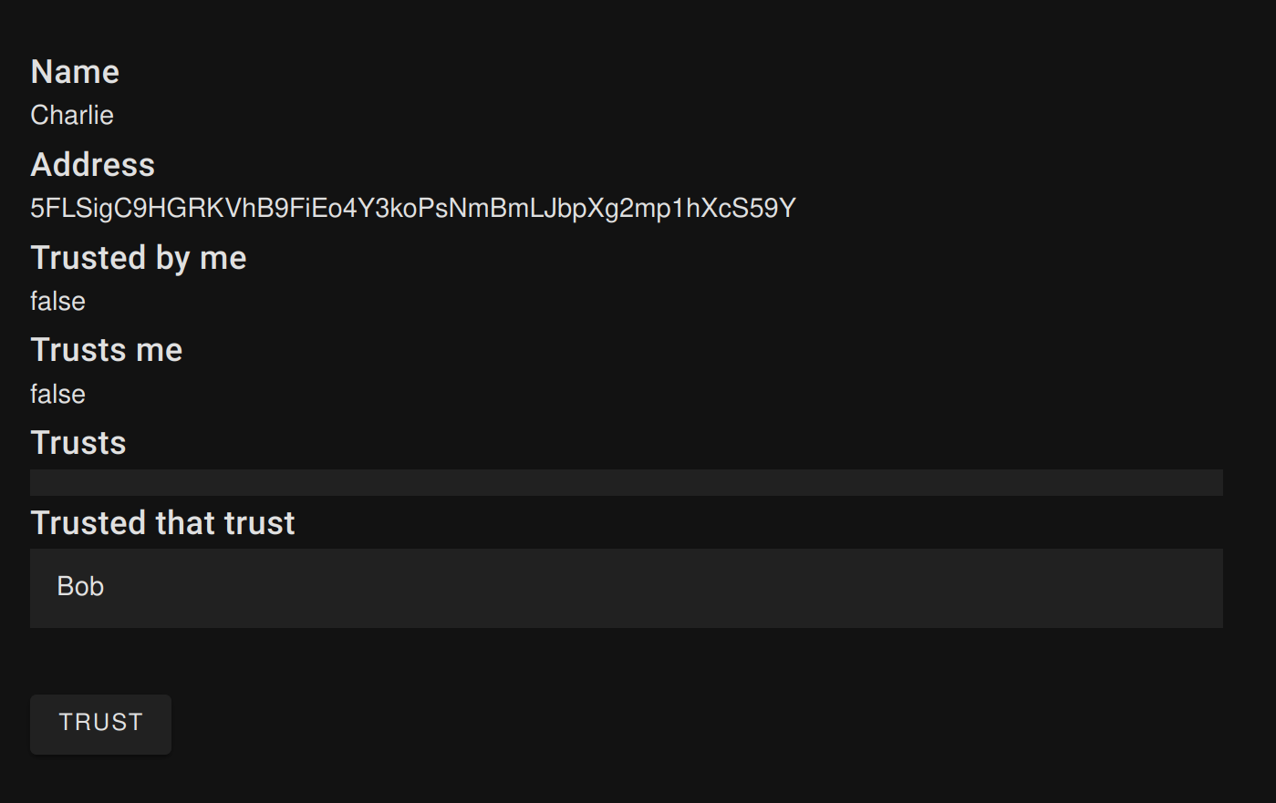Screen dimensions: 1276x803
Task: Click the Address heading
Action: tap(93, 165)
